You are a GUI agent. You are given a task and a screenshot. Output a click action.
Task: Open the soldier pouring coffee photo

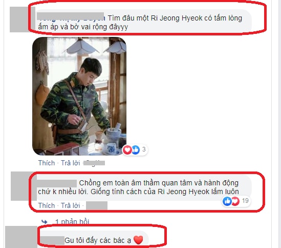79,96
